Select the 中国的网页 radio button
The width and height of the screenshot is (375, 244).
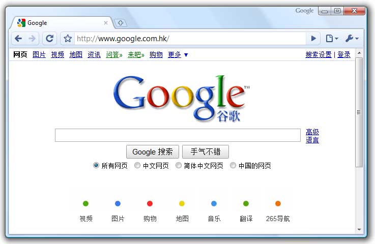(233, 165)
